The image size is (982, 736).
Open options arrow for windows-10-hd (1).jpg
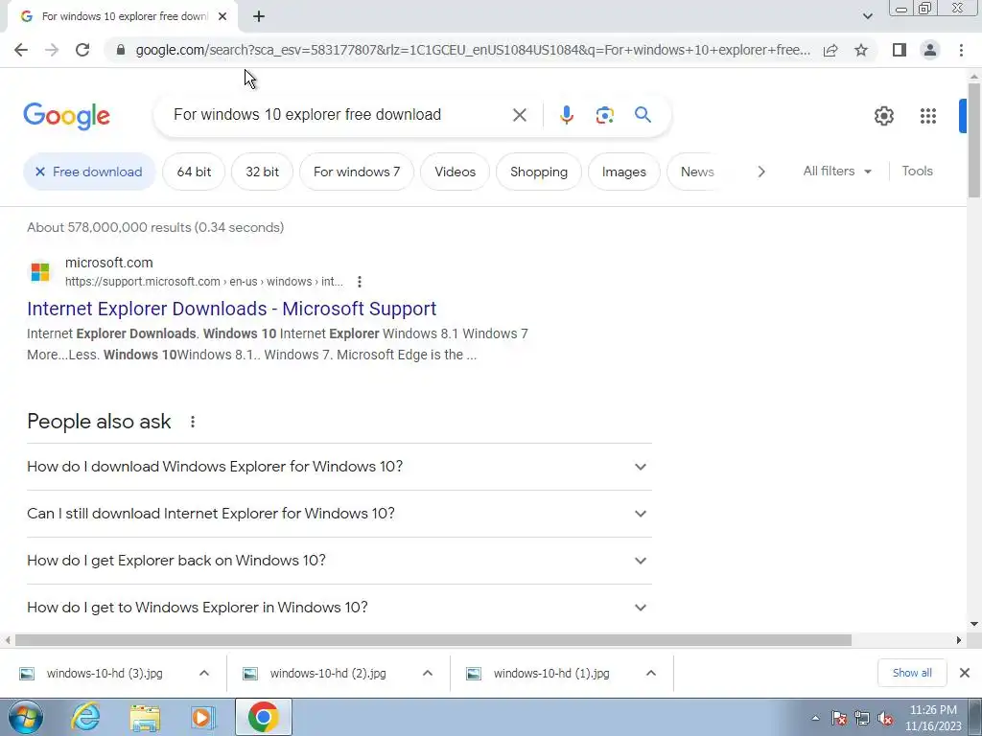click(651, 674)
